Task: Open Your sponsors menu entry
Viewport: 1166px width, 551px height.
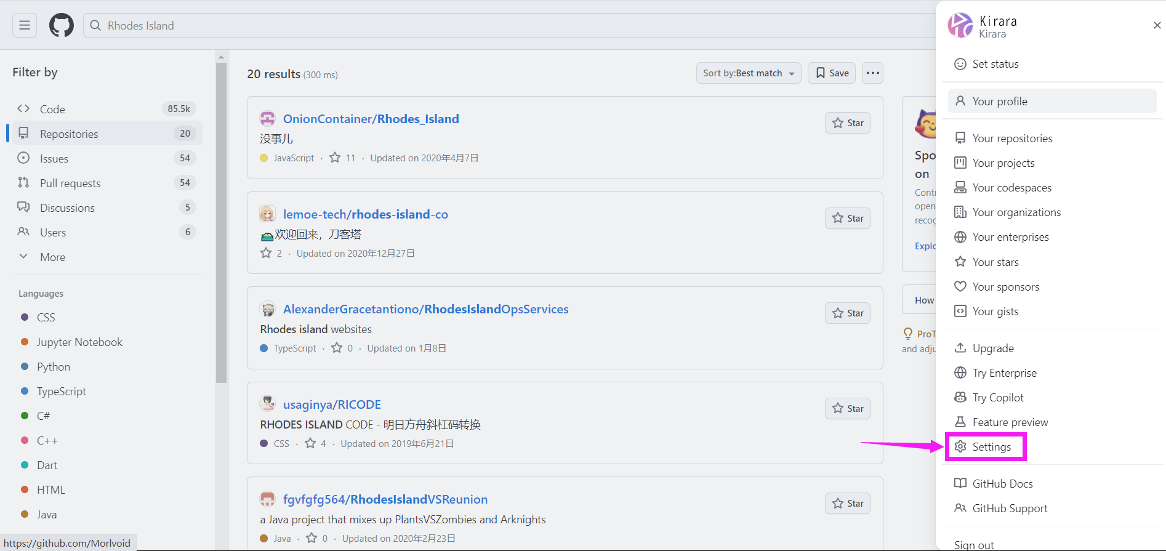Action: point(1052,287)
